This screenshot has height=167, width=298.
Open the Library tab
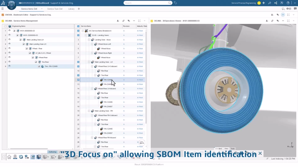point(71,9)
